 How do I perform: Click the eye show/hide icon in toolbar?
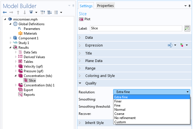[31, 12]
